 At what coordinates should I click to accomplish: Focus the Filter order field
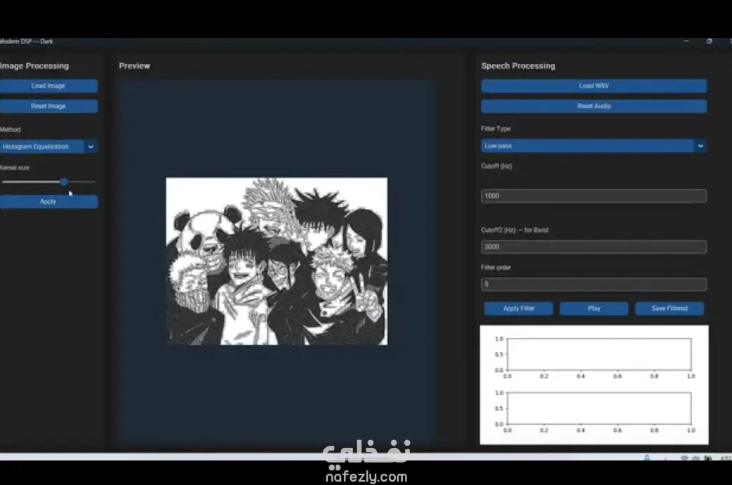(594, 284)
